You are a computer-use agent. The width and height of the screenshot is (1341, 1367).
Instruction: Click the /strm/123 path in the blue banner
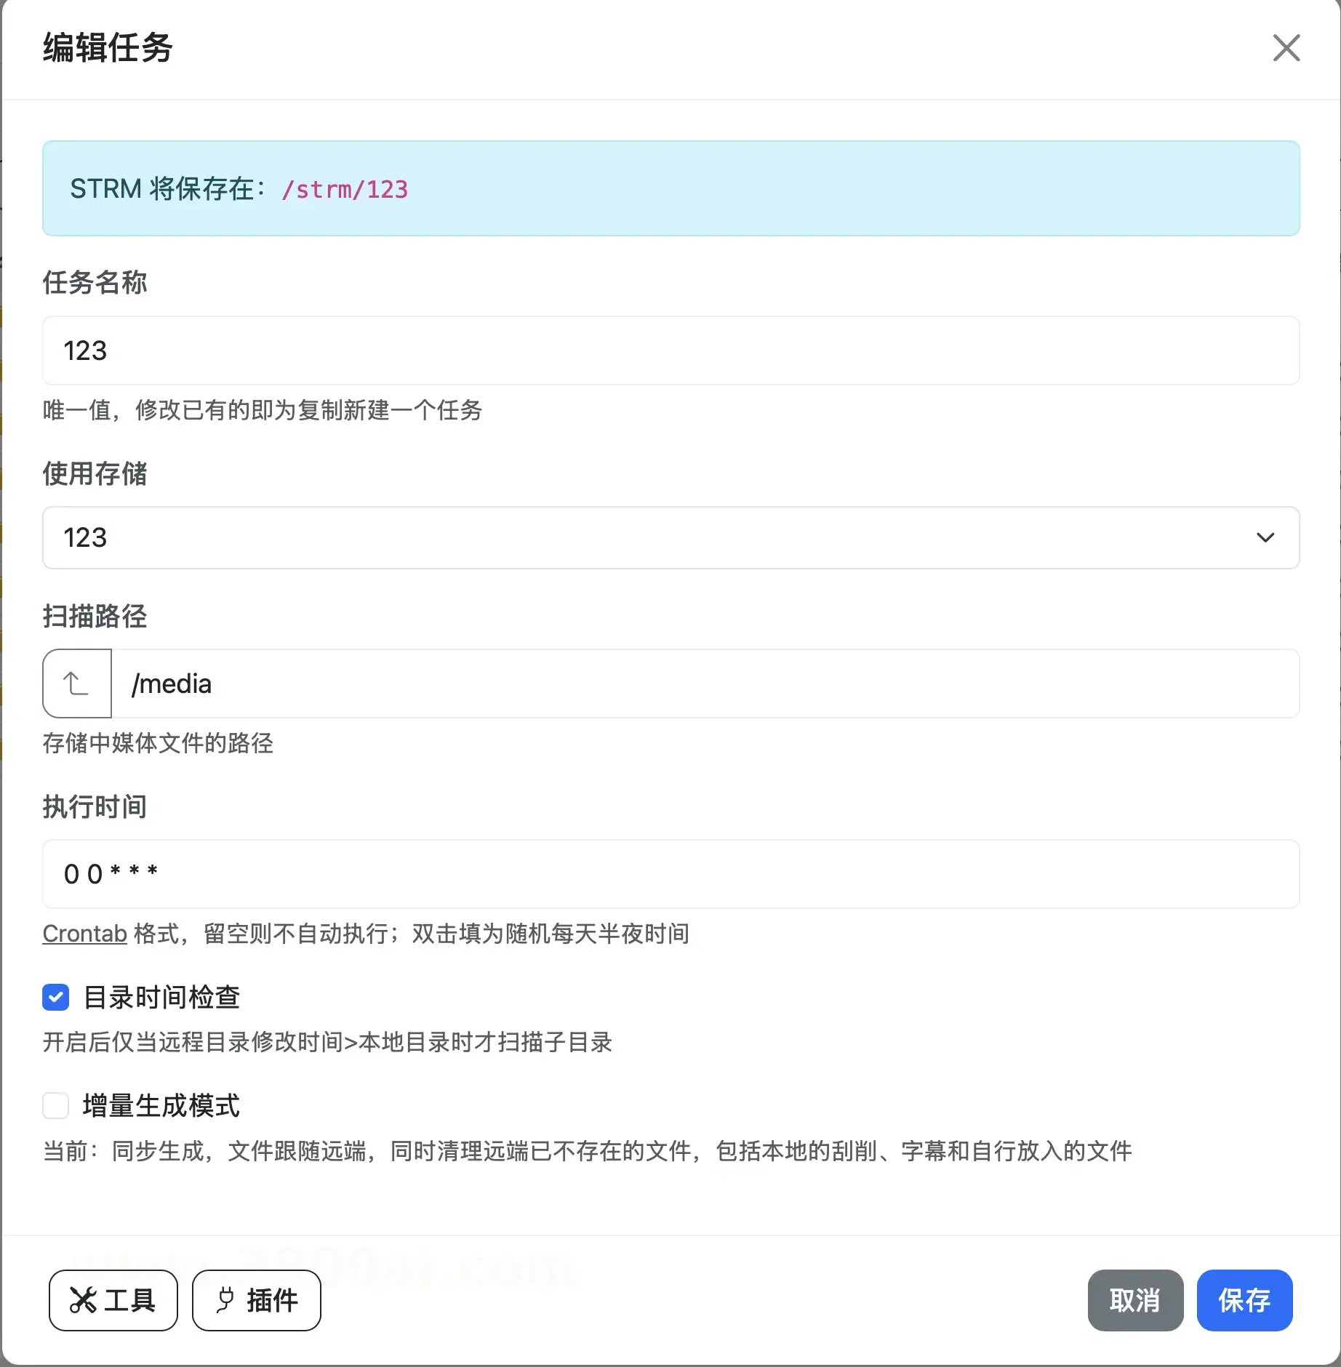tap(345, 189)
